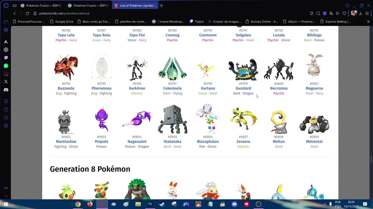Open the Buzzwole Pokémon link

pyautogui.click(x=66, y=88)
